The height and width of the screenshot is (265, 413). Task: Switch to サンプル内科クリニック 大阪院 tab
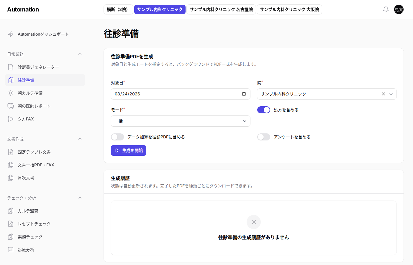coord(289,9)
